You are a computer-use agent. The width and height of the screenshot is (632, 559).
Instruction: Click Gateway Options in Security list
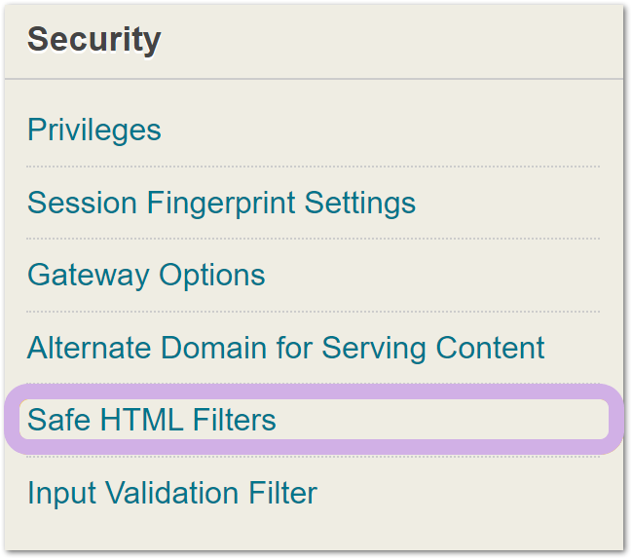click(x=146, y=276)
